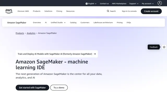Click the Search field text

click(113, 11)
